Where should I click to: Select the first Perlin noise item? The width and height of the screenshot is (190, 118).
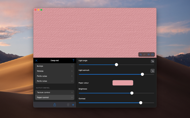pyautogui.click(x=55, y=76)
